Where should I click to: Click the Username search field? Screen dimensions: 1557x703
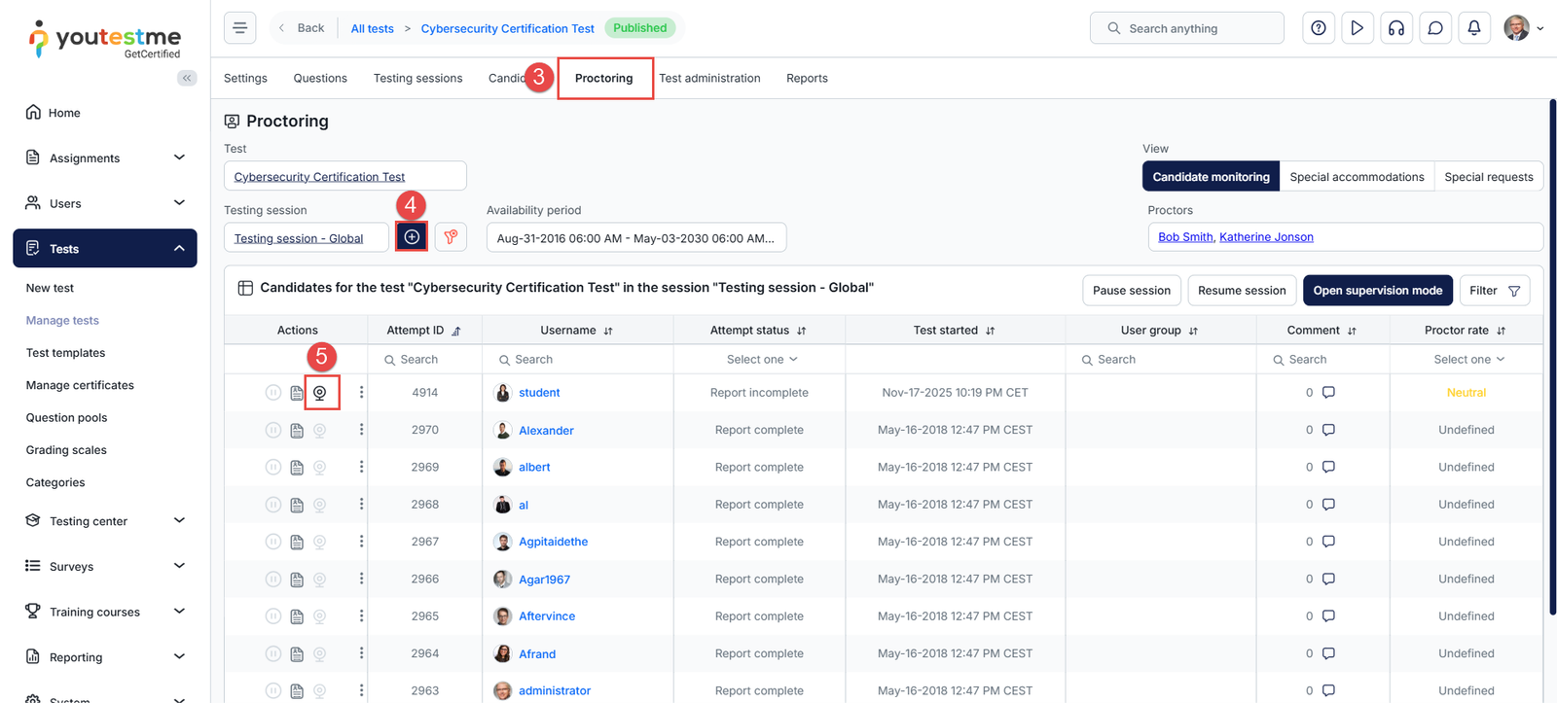[x=579, y=360]
